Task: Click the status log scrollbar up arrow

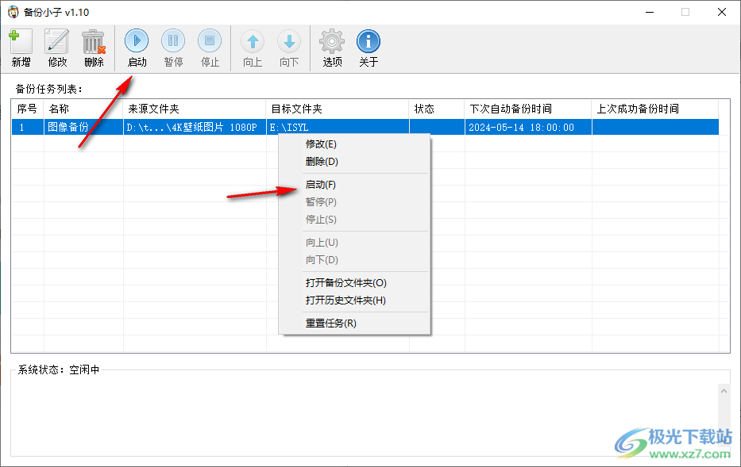Action: (x=724, y=392)
